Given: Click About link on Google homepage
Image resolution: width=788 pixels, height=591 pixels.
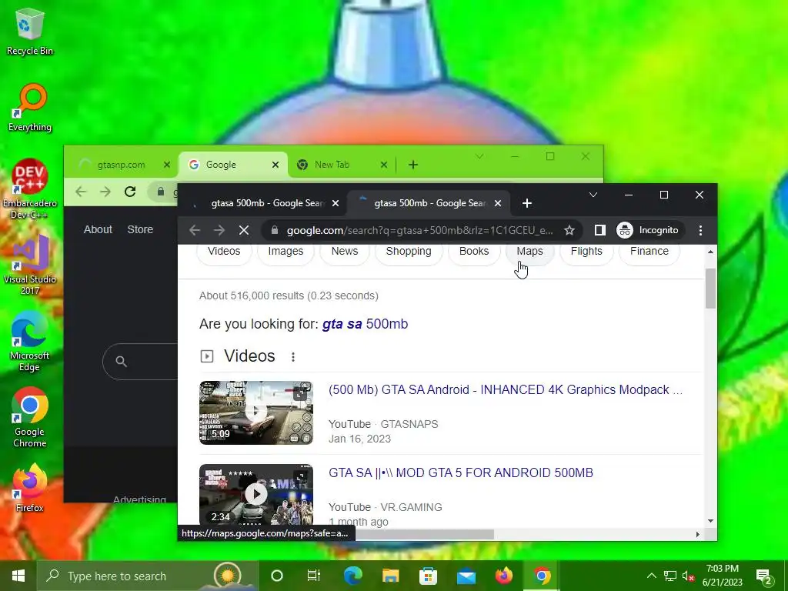Looking at the screenshot, I should coord(98,229).
